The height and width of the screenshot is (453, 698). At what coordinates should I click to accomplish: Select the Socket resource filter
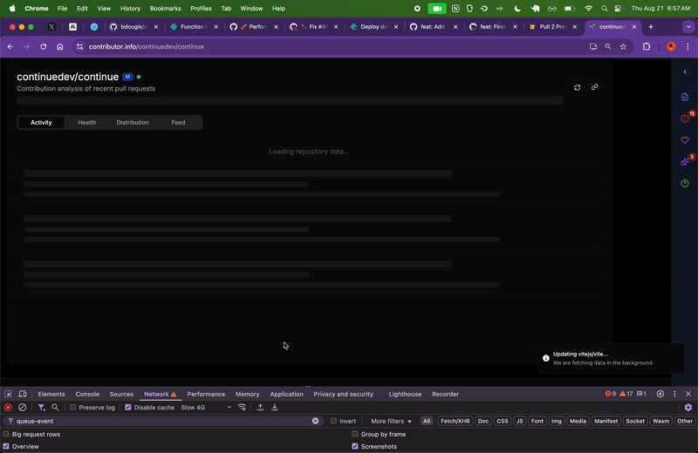635,421
